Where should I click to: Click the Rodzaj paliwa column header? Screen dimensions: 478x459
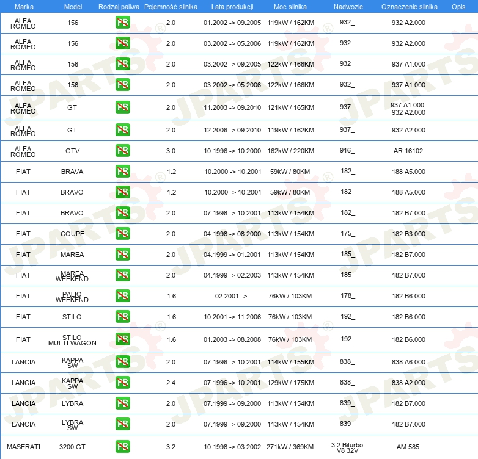click(119, 7)
